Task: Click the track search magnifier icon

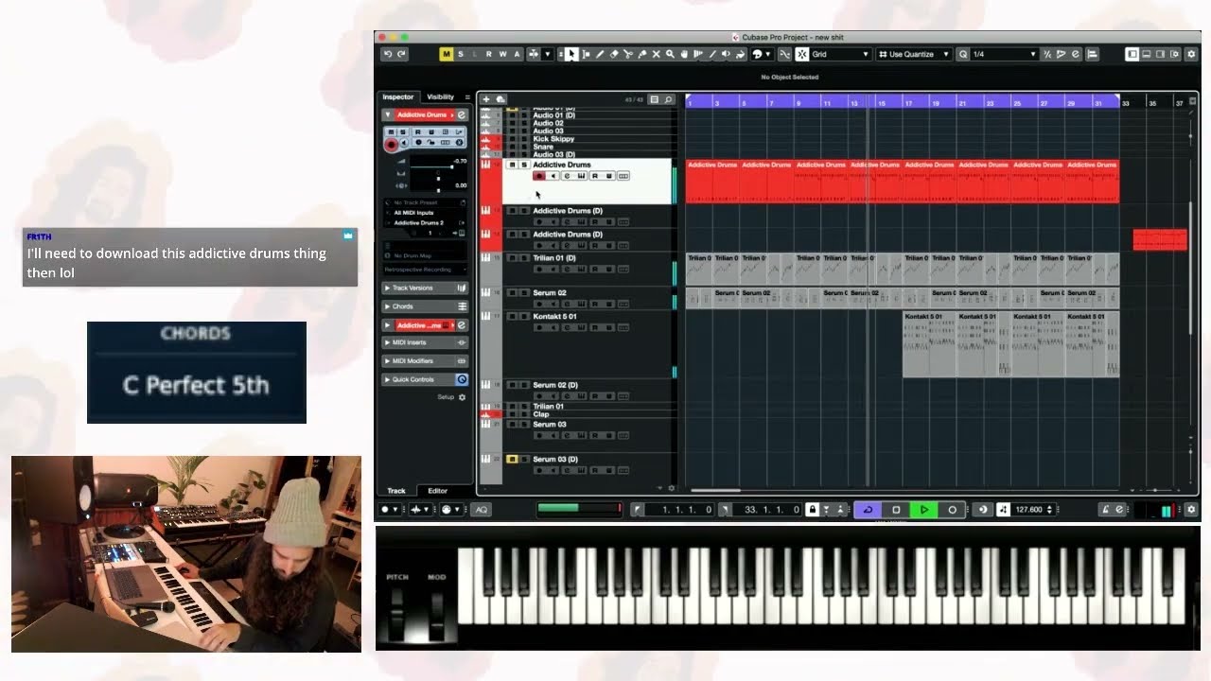Action: (668, 99)
